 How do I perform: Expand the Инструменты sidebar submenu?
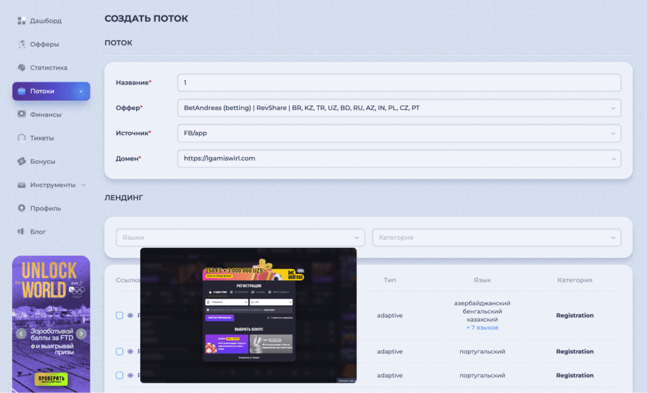(x=83, y=185)
